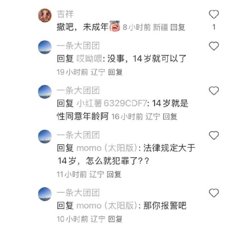Like the '怎么就犯罪了' comment

214,135
